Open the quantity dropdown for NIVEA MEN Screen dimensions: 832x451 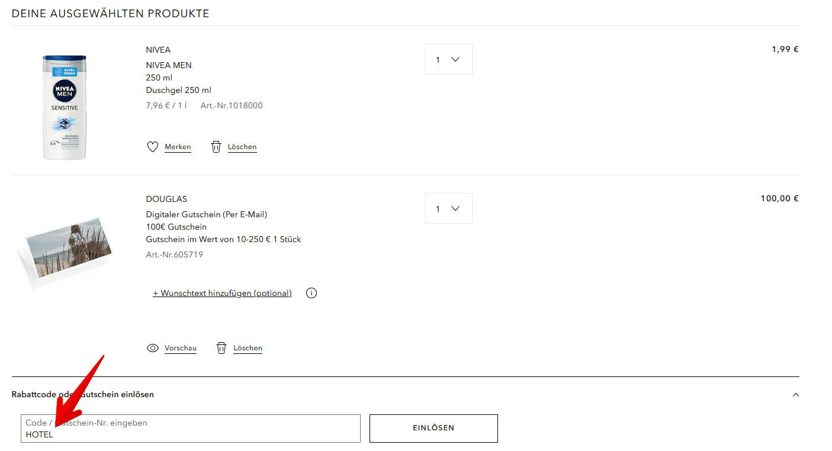click(448, 59)
